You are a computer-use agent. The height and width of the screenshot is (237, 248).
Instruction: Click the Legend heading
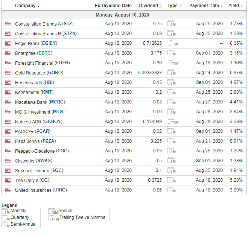[9, 205]
